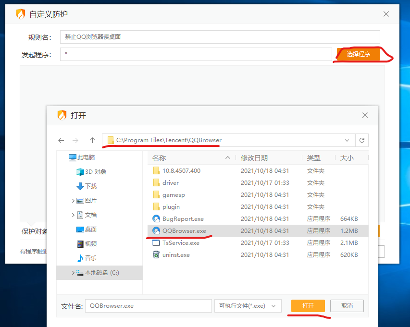Select 3D 对象 in the sidebar
This screenshot has width=410, height=327.
click(96, 171)
